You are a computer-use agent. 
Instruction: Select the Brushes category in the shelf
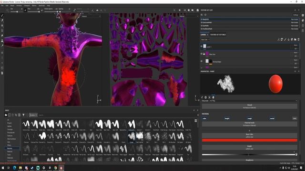click(x=12, y=148)
